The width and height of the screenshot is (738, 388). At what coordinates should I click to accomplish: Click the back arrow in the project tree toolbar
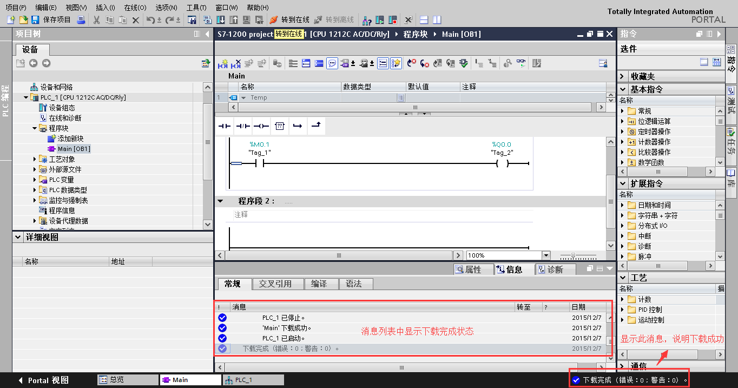pyautogui.click(x=34, y=63)
